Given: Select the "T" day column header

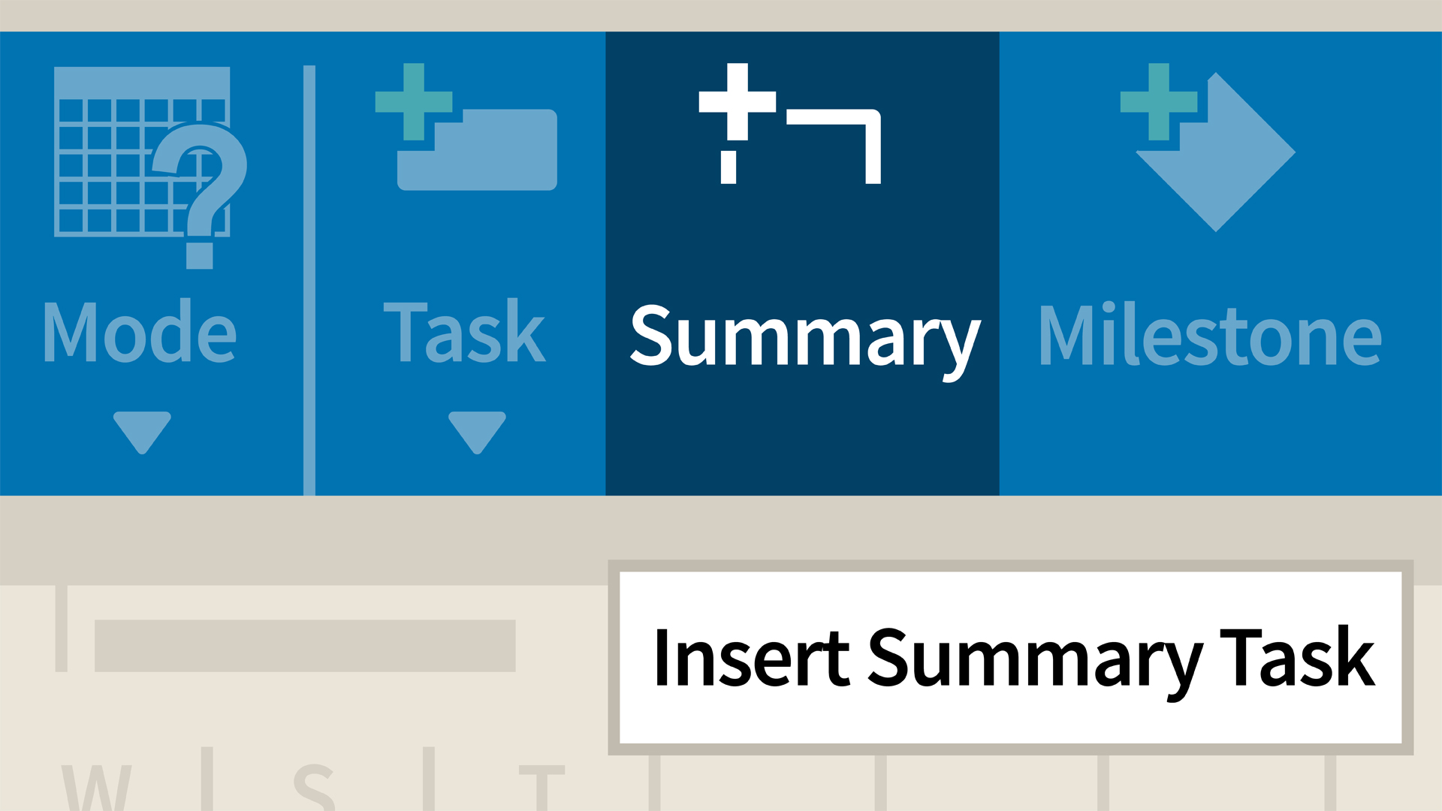Looking at the screenshot, I should click(x=542, y=787).
